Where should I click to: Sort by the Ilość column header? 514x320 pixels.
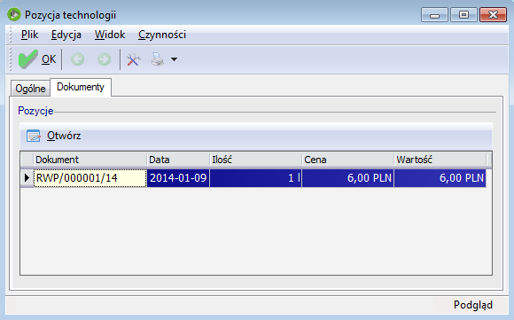[x=255, y=160]
